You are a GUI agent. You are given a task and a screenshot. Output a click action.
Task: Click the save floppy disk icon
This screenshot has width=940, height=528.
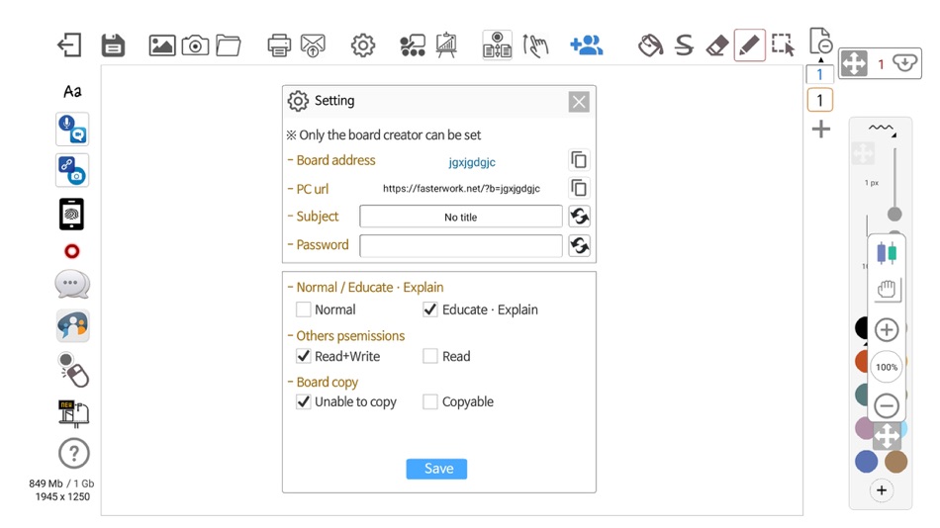pyautogui.click(x=113, y=44)
